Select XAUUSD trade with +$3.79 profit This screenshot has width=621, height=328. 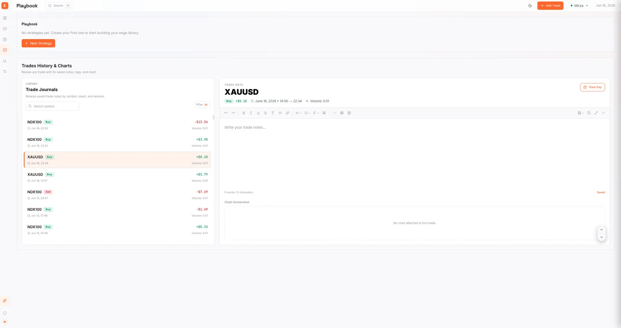[117, 177]
